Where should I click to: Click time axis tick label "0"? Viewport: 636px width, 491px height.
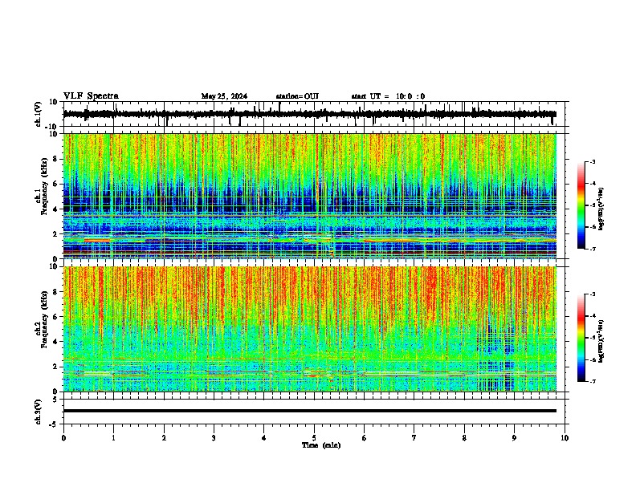63,438
